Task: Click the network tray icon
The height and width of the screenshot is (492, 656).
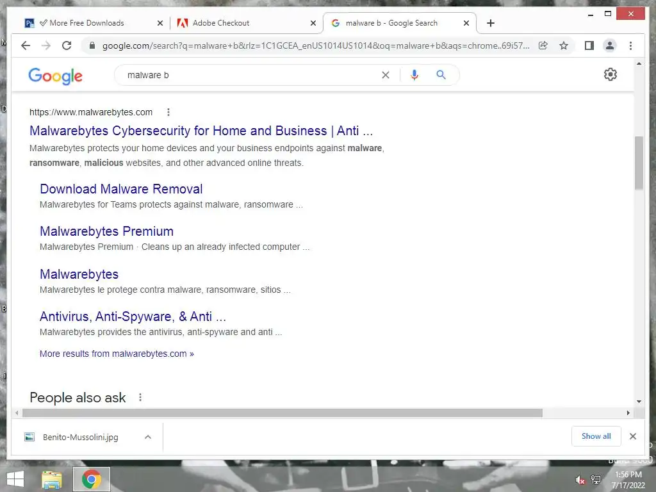Action: click(x=596, y=480)
